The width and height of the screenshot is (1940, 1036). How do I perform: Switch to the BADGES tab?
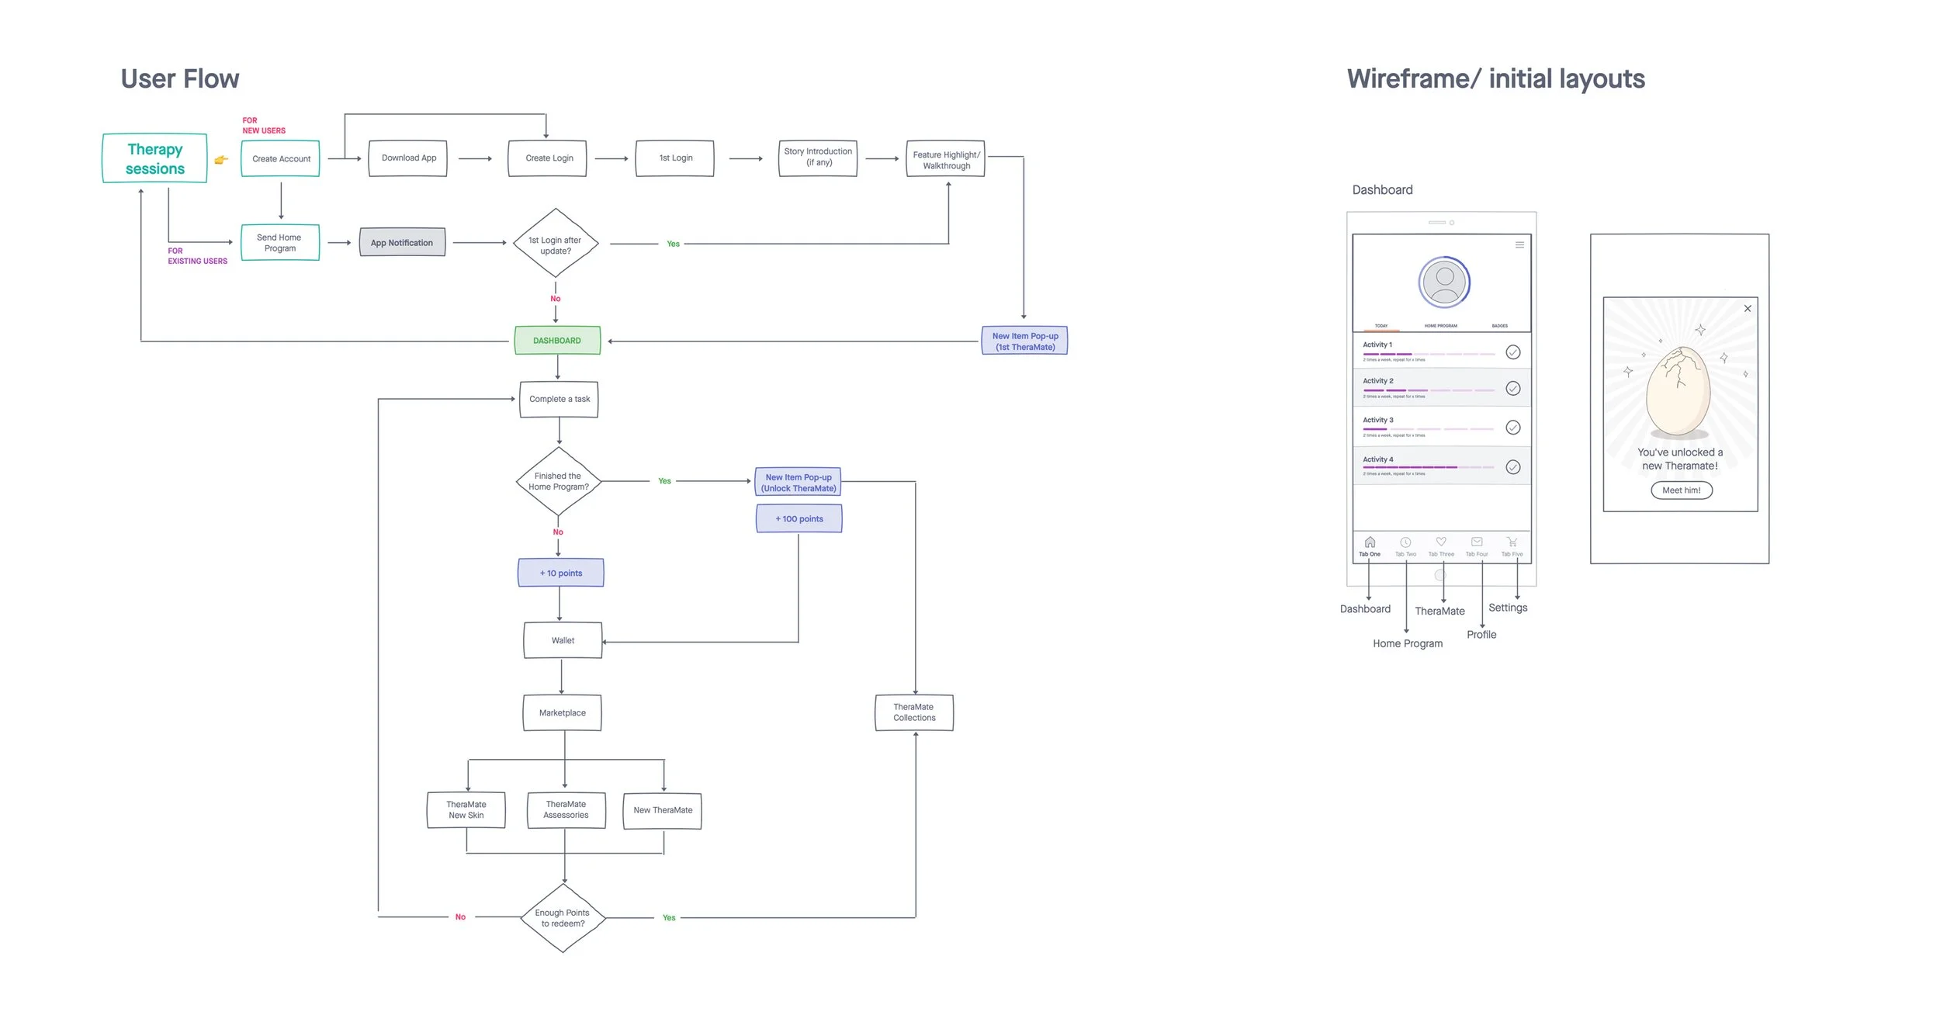tap(1500, 326)
